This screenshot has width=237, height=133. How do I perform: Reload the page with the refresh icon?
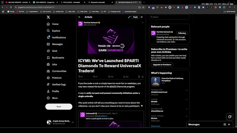(11, 7)
